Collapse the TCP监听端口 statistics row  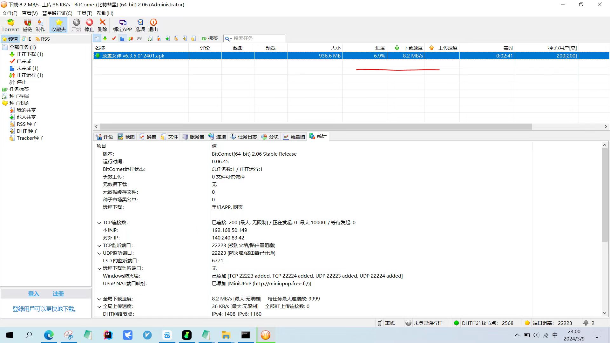99,246
